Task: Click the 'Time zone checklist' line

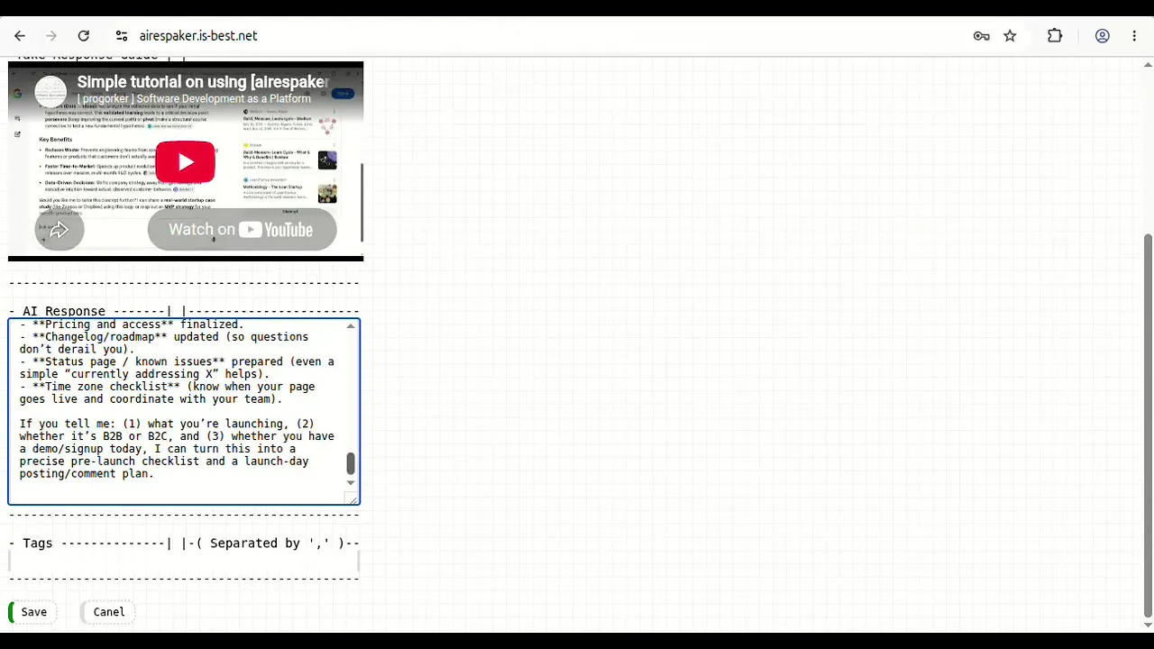Action: coord(168,393)
